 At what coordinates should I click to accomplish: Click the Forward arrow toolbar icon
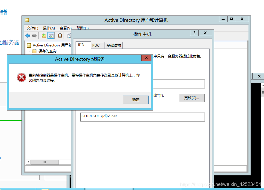point(35,35)
